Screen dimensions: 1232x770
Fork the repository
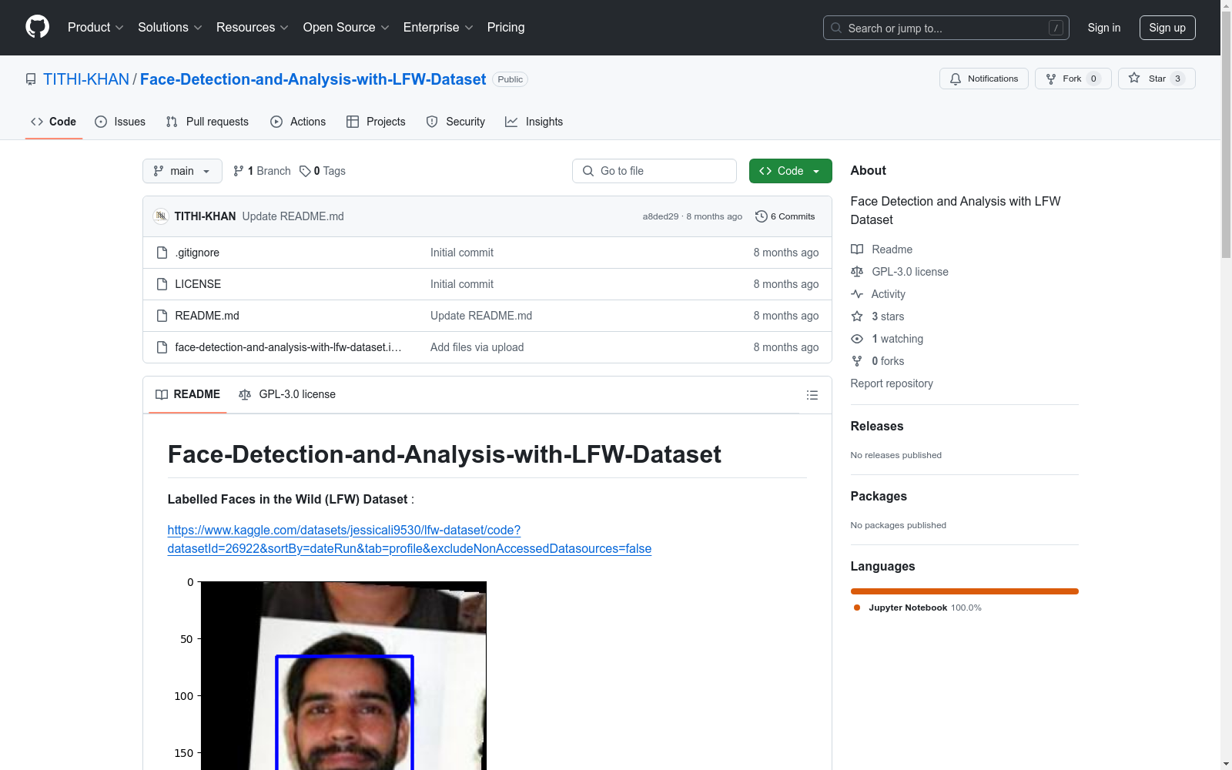(1072, 79)
